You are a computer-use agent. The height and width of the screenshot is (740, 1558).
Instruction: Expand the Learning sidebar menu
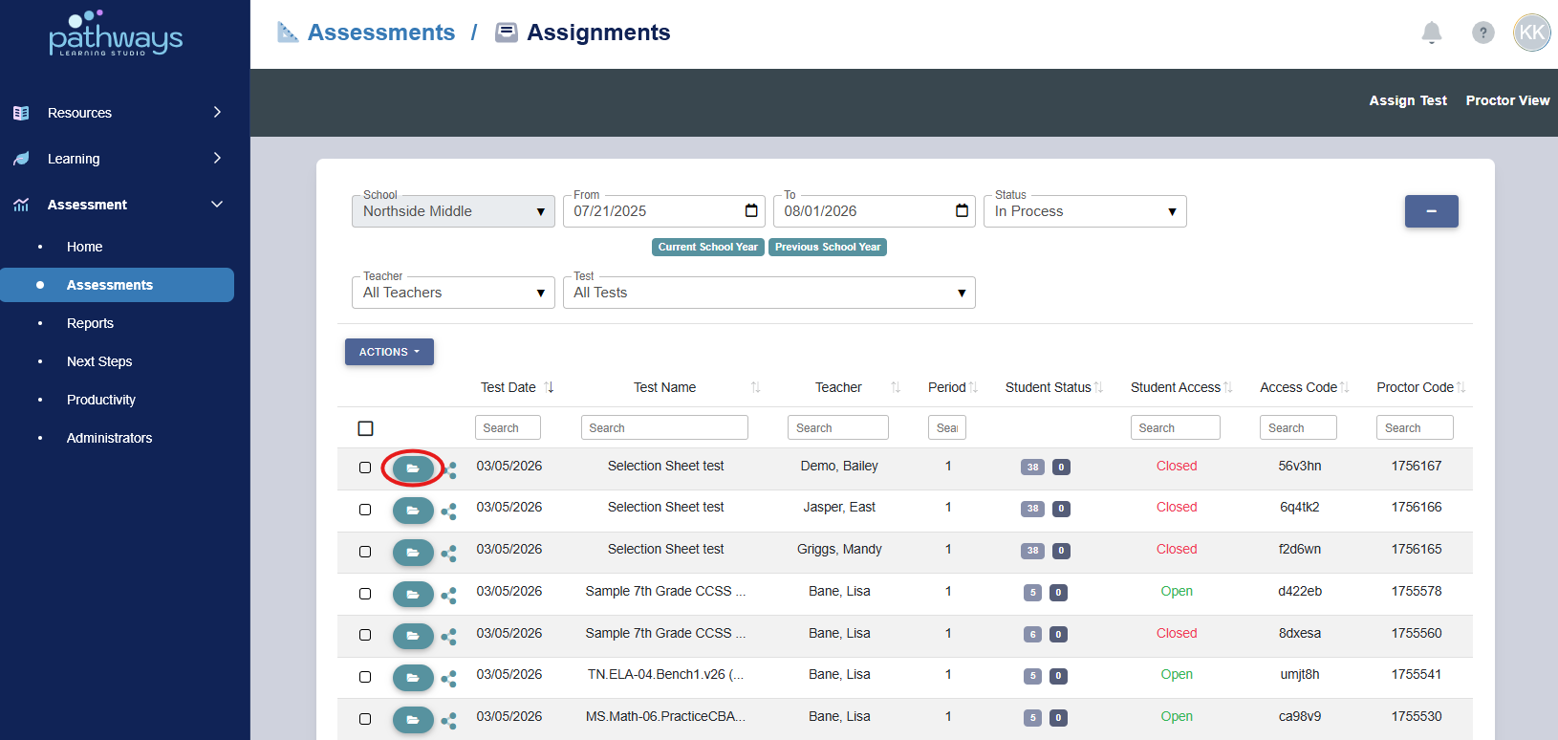(118, 159)
